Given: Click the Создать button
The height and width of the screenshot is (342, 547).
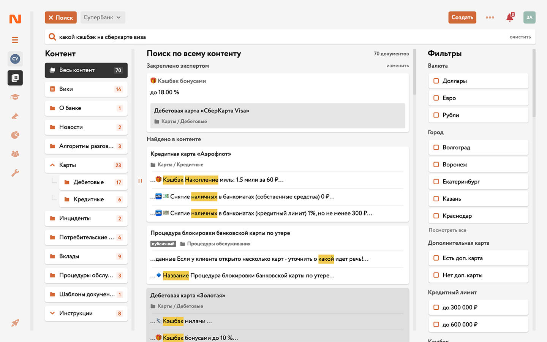Looking at the screenshot, I should point(462,17).
